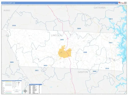Click the 'LINCOLN COUNTY, NC' map title

[x=8, y=3]
